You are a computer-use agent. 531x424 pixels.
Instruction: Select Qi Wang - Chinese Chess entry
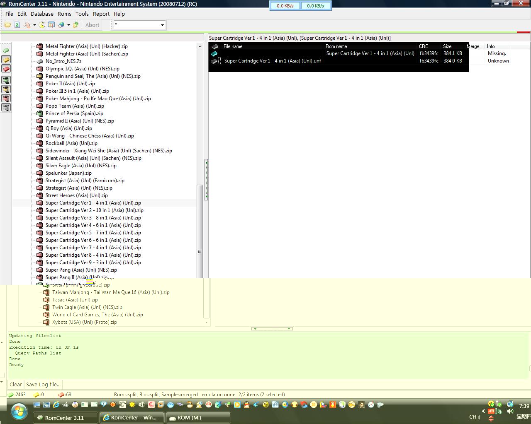(x=90, y=136)
